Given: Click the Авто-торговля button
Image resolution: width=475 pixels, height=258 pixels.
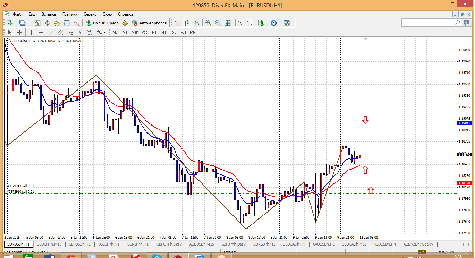Looking at the screenshot, I should pos(149,23).
